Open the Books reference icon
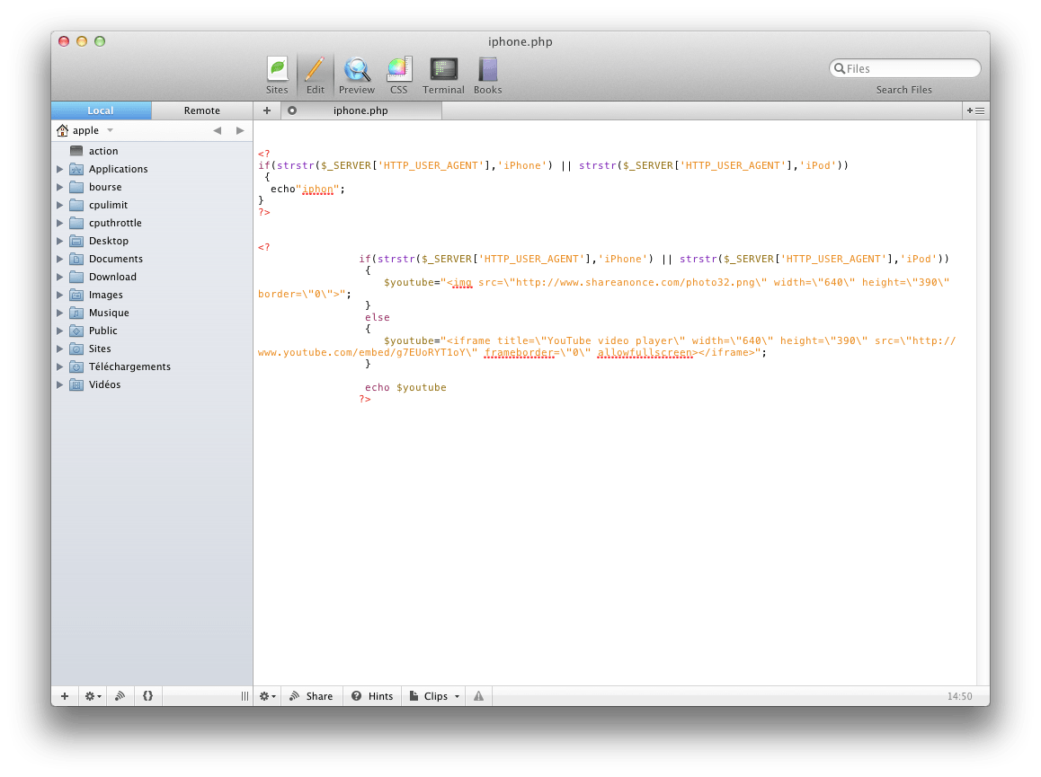 point(487,75)
